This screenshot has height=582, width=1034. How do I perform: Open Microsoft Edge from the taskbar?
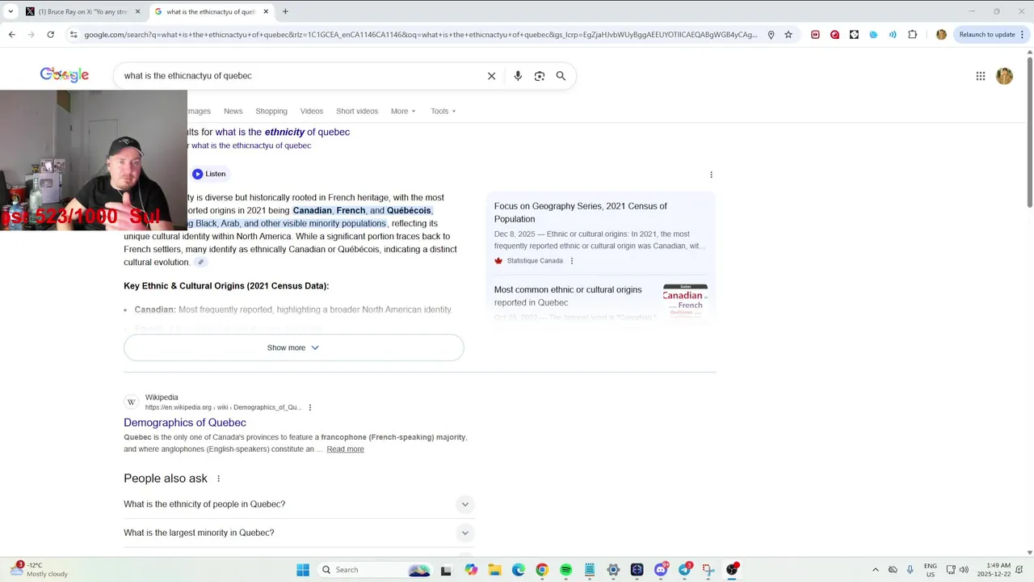coord(518,570)
